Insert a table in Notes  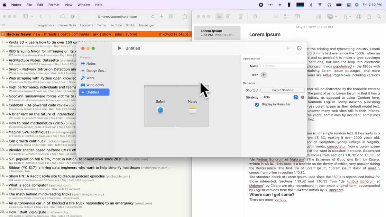click(297, 16)
